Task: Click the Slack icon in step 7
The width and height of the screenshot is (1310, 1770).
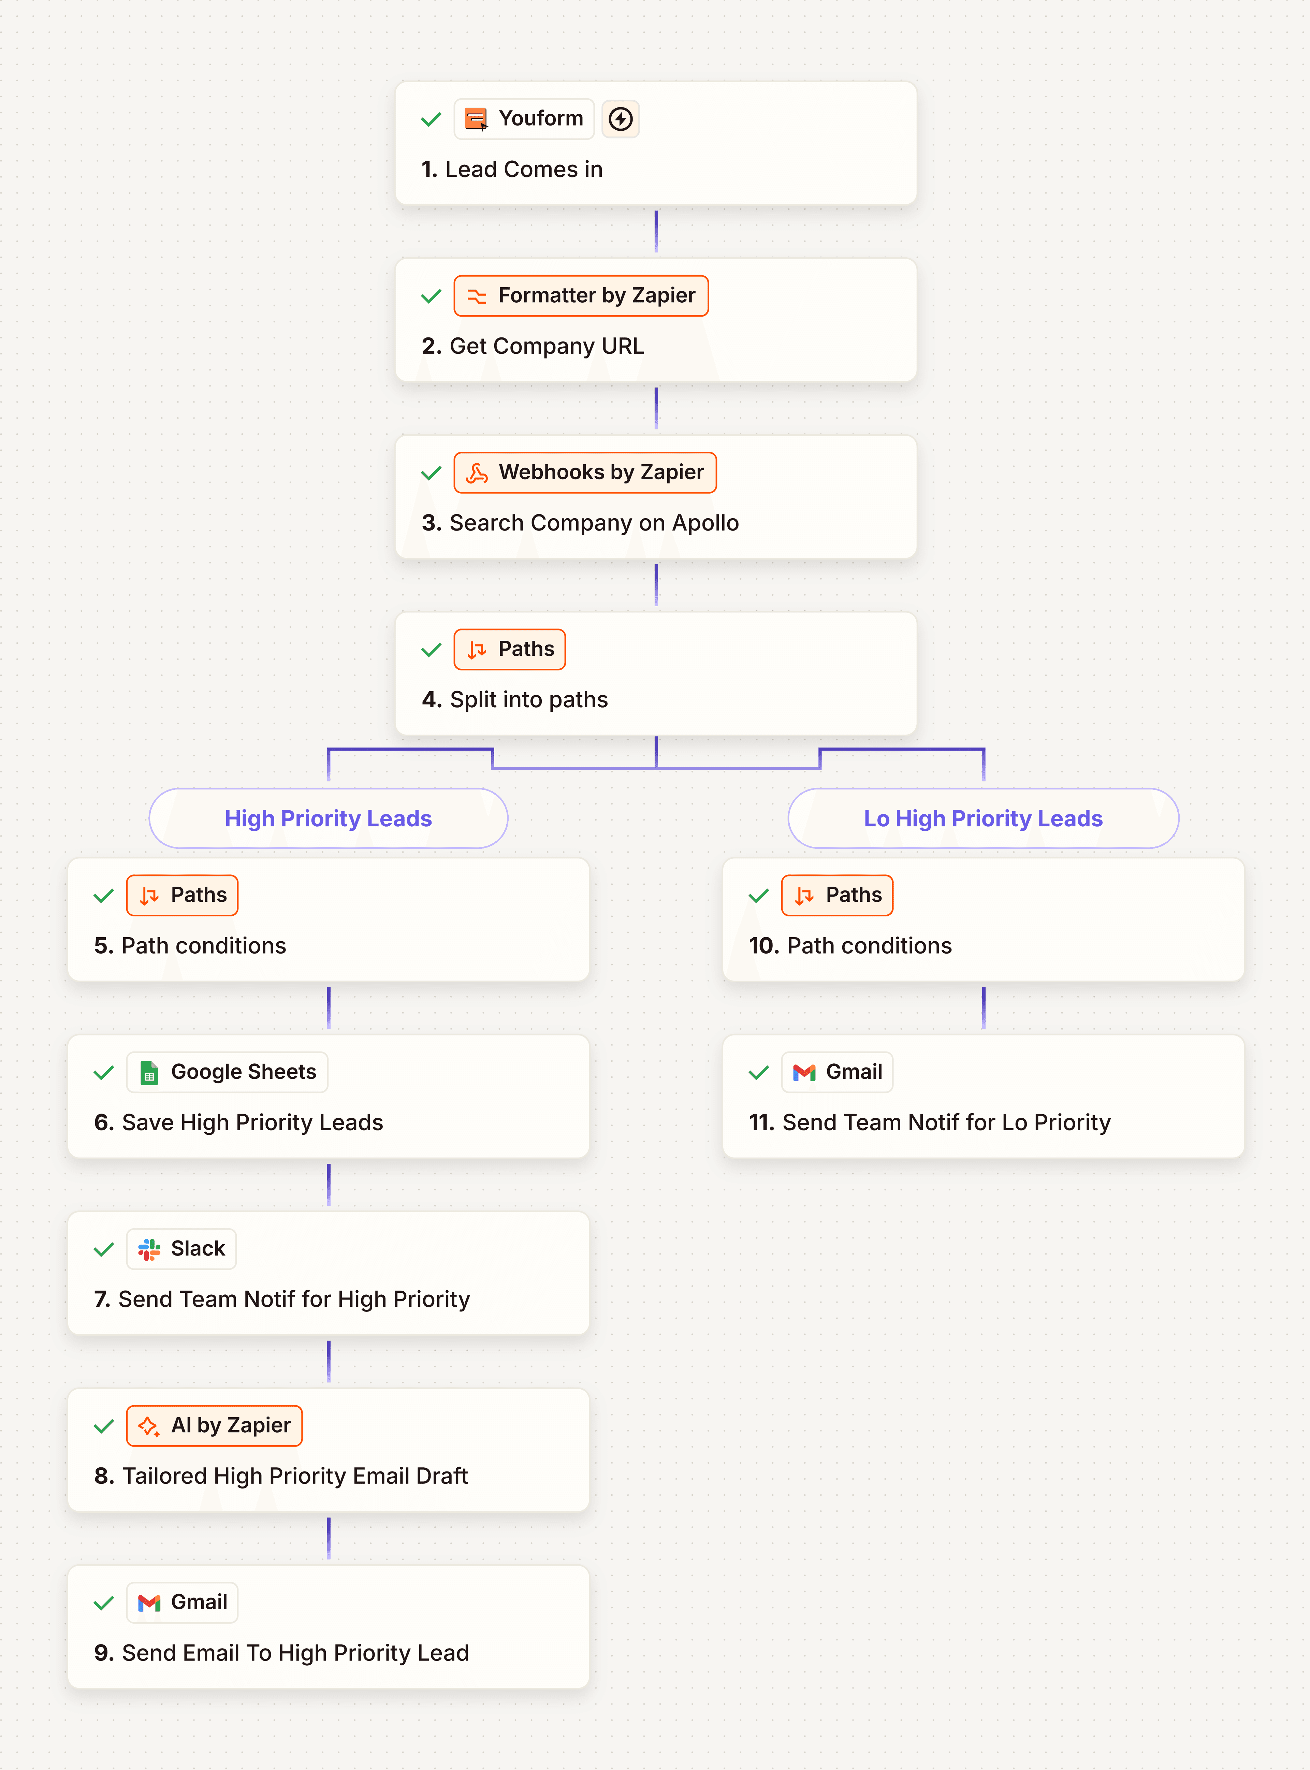Action: click(x=148, y=1249)
